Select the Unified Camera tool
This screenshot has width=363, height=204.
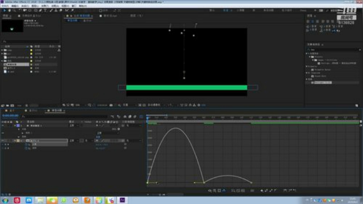pyautogui.click(x=25, y=11)
